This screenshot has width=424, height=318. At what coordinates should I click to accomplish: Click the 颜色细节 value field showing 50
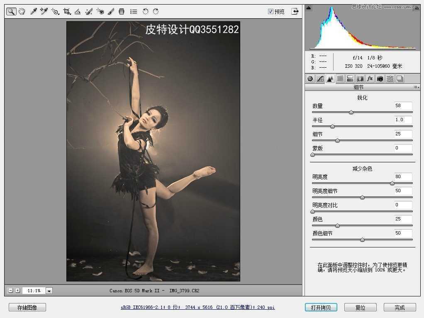coord(403,233)
